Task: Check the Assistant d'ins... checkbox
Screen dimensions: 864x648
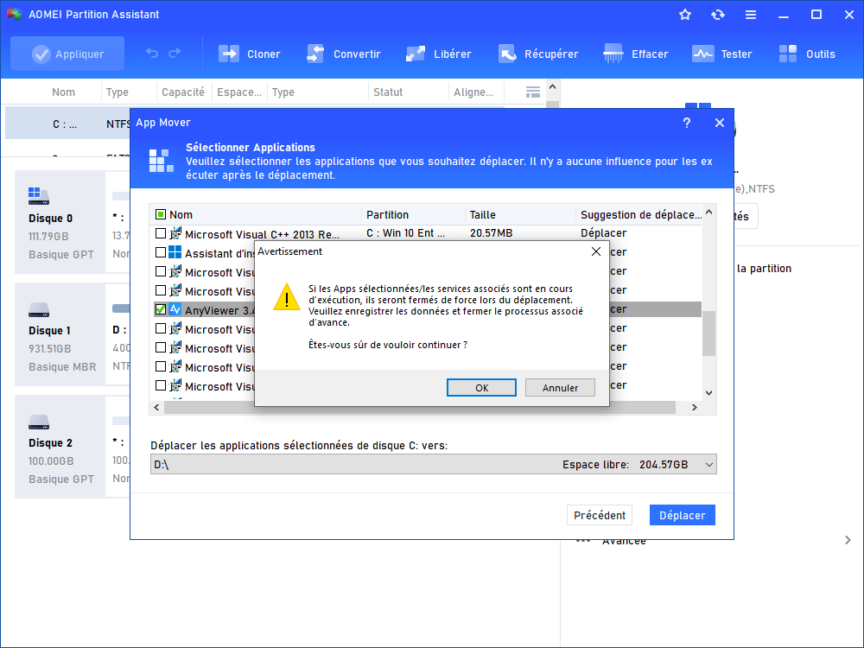Action: (161, 252)
